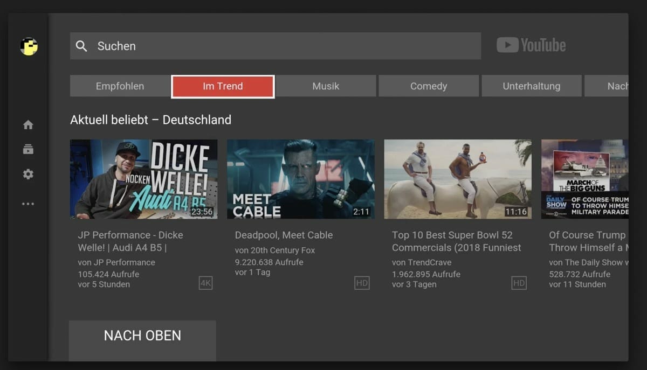Play the Dicke Welle Audi A4 thumbnail
This screenshot has width=647, height=370.
pyautogui.click(x=144, y=179)
